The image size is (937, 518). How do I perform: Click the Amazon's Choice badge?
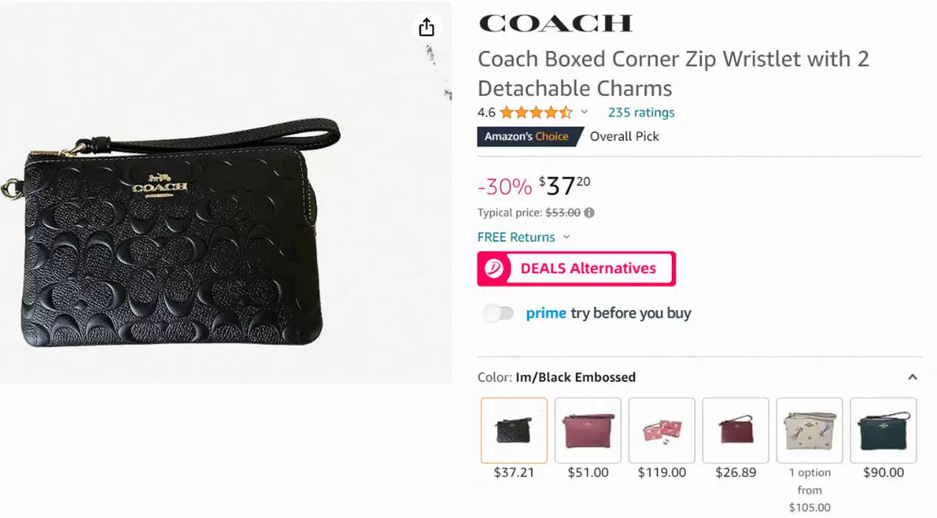(527, 137)
